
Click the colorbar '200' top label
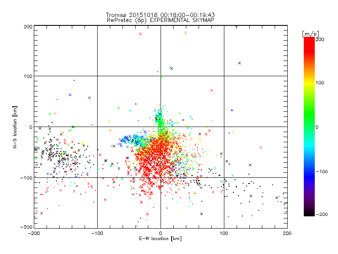click(x=320, y=39)
